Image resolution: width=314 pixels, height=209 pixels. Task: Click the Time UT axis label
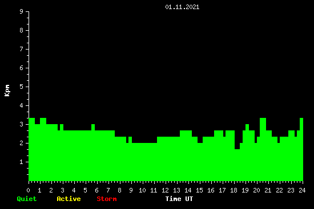[x=179, y=199]
